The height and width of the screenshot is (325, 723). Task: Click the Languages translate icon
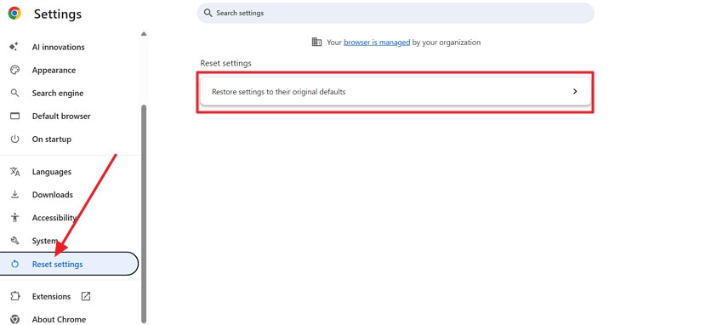point(14,172)
